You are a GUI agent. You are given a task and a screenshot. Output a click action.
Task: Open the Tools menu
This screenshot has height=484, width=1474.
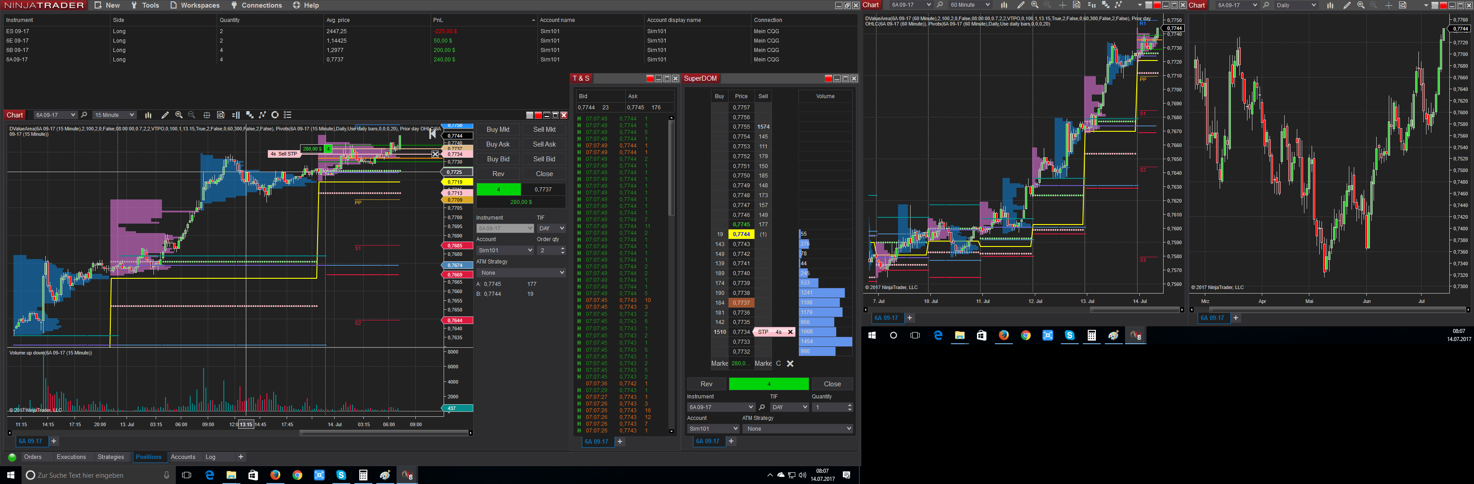point(145,5)
